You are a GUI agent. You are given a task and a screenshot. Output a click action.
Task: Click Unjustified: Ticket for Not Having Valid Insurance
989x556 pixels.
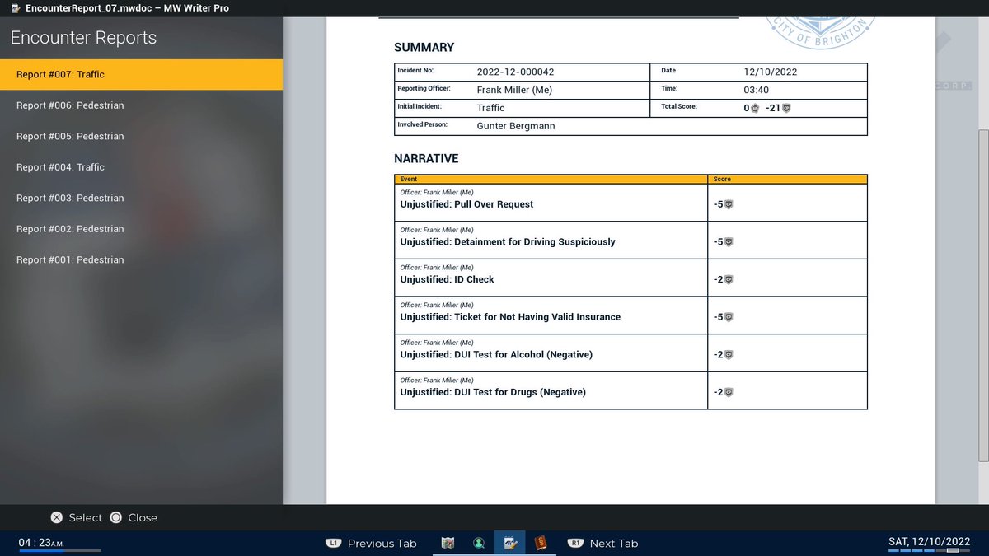click(x=510, y=317)
